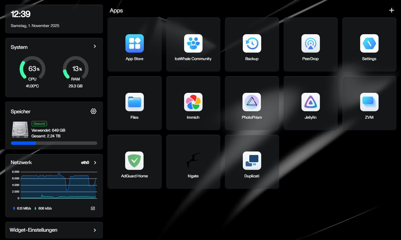This screenshot has width=401, height=240.
Task: Click the Speicher storage gear icon
Action: point(93,112)
